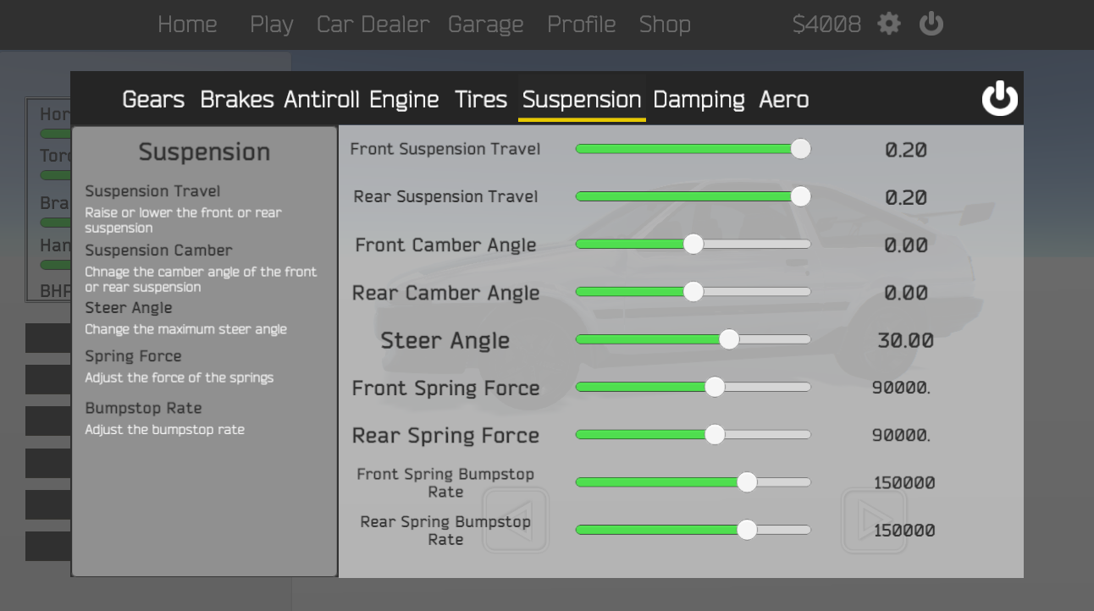1094x611 pixels.
Task: Select the Antiroll tab
Action: point(322,100)
